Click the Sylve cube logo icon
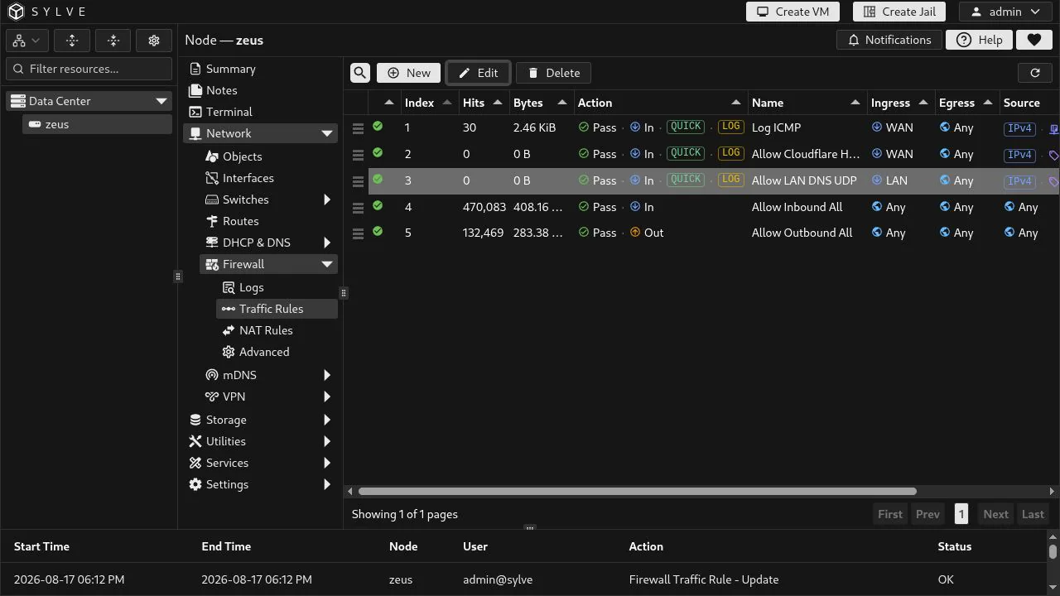The width and height of the screenshot is (1060, 596). 16,12
